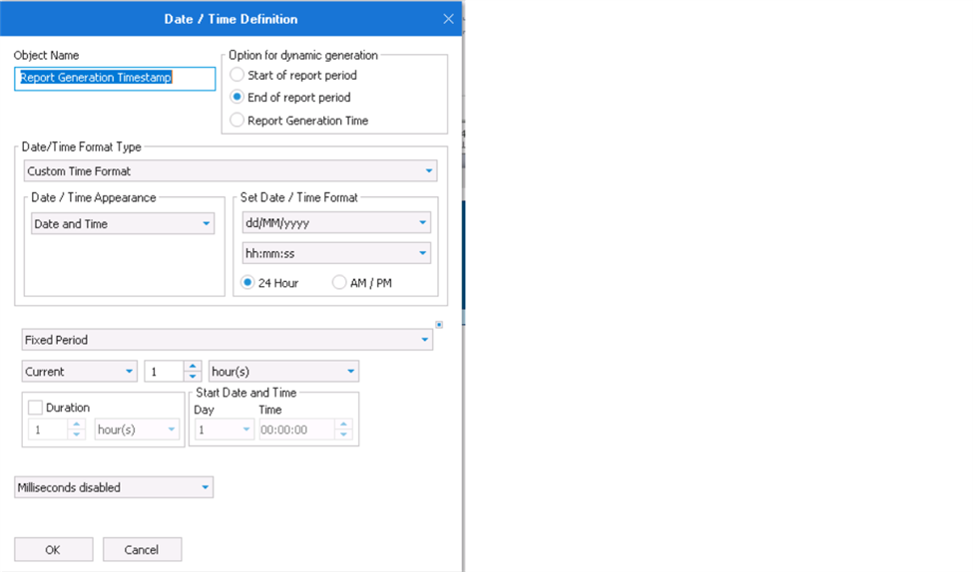Expand the Date and Time appearance dropdown

click(x=123, y=224)
